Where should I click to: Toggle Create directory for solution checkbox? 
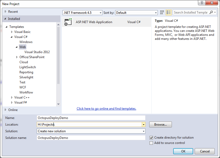point(151,138)
